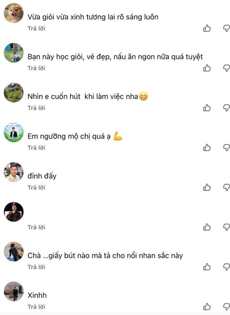Reply to "Bạn này học giỏi" comment
230x315 pixels.
point(36,68)
